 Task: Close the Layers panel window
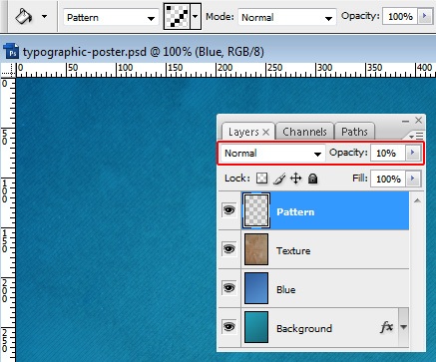418,121
